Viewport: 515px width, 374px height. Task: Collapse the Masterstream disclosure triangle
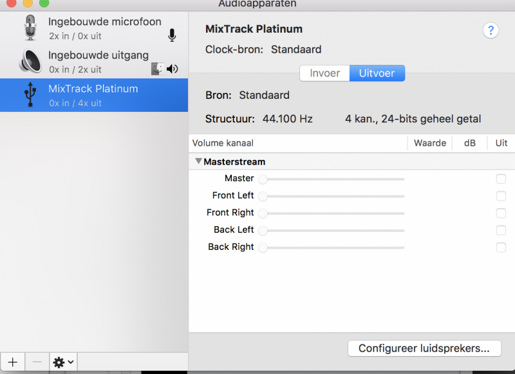(x=198, y=161)
